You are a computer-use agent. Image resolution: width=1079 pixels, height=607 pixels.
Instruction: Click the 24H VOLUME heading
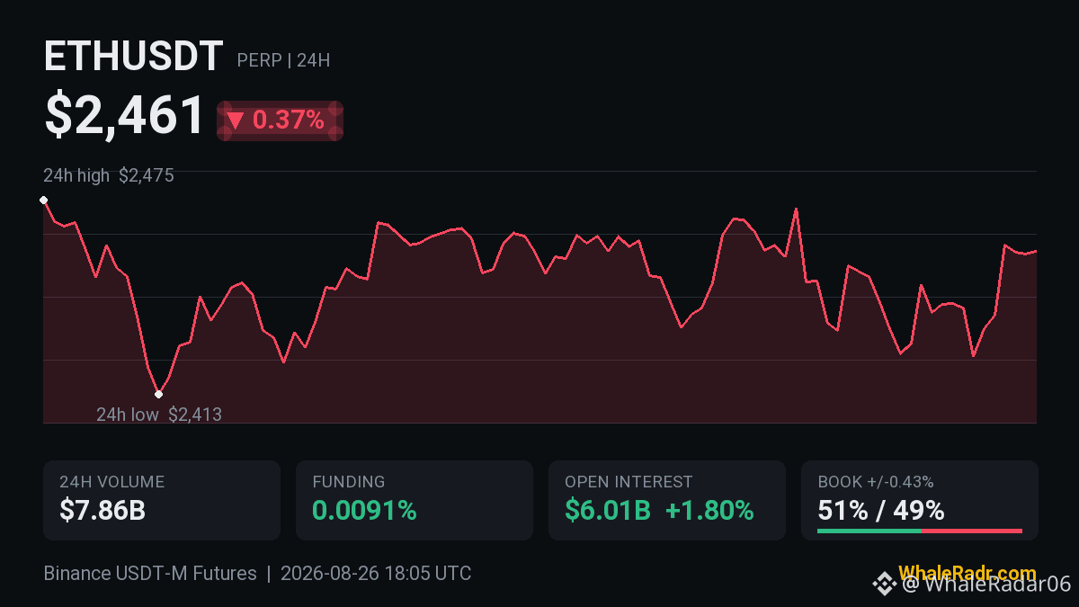coord(111,482)
